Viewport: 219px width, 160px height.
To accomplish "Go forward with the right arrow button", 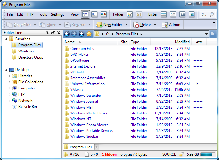I will pos(74,34).
